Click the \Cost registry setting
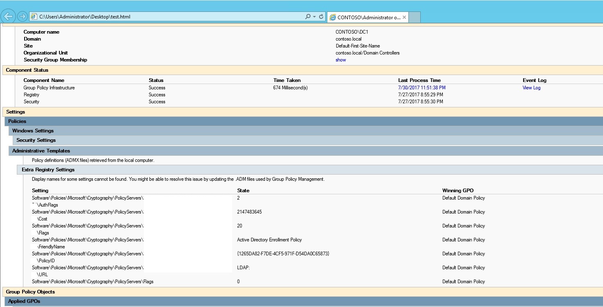603x307 pixels. point(42,219)
